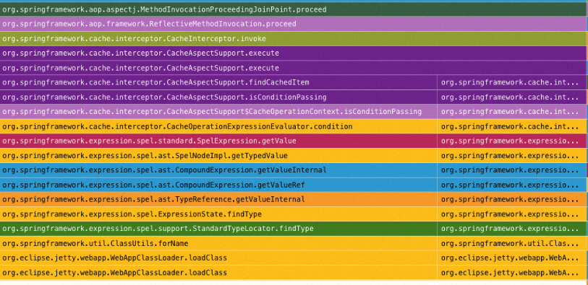The width and height of the screenshot is (588, 285).
Task: Select truncated frame beside ExpressionState.findType row
Action: tap(512, 214)
